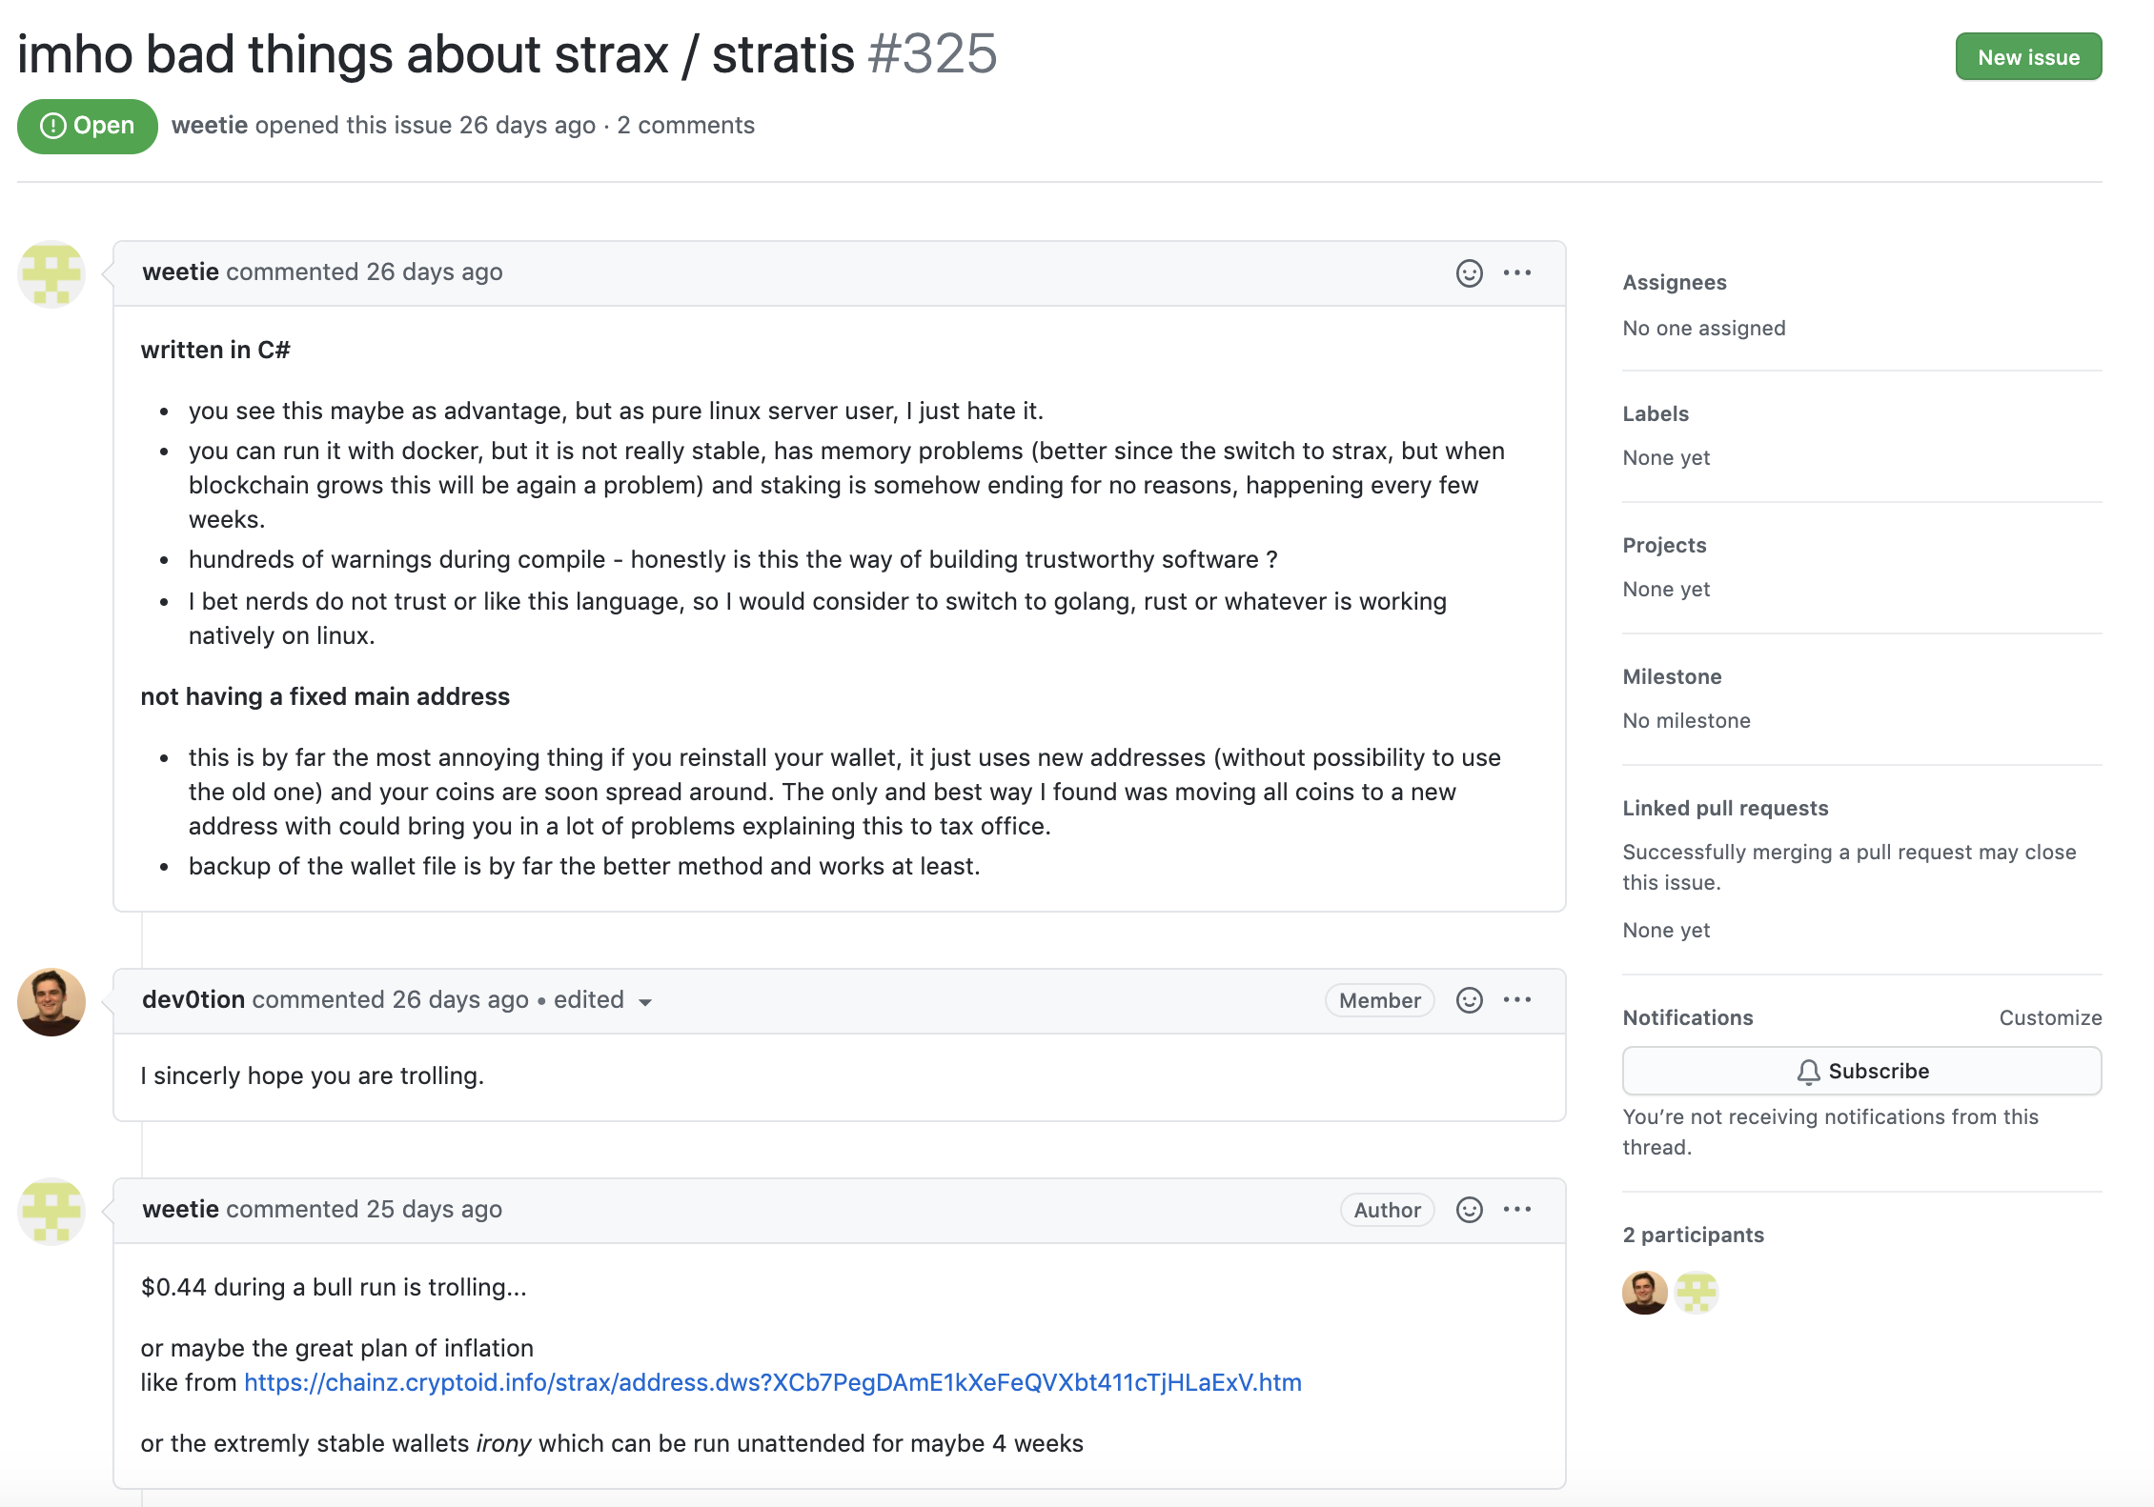Add reaction to weetie's first comment
Viewport: 2154px width, 1507px height.
1469,273
